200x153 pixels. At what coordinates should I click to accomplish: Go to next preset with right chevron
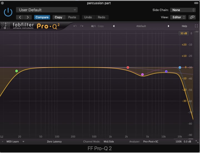(x=28, y=17)
